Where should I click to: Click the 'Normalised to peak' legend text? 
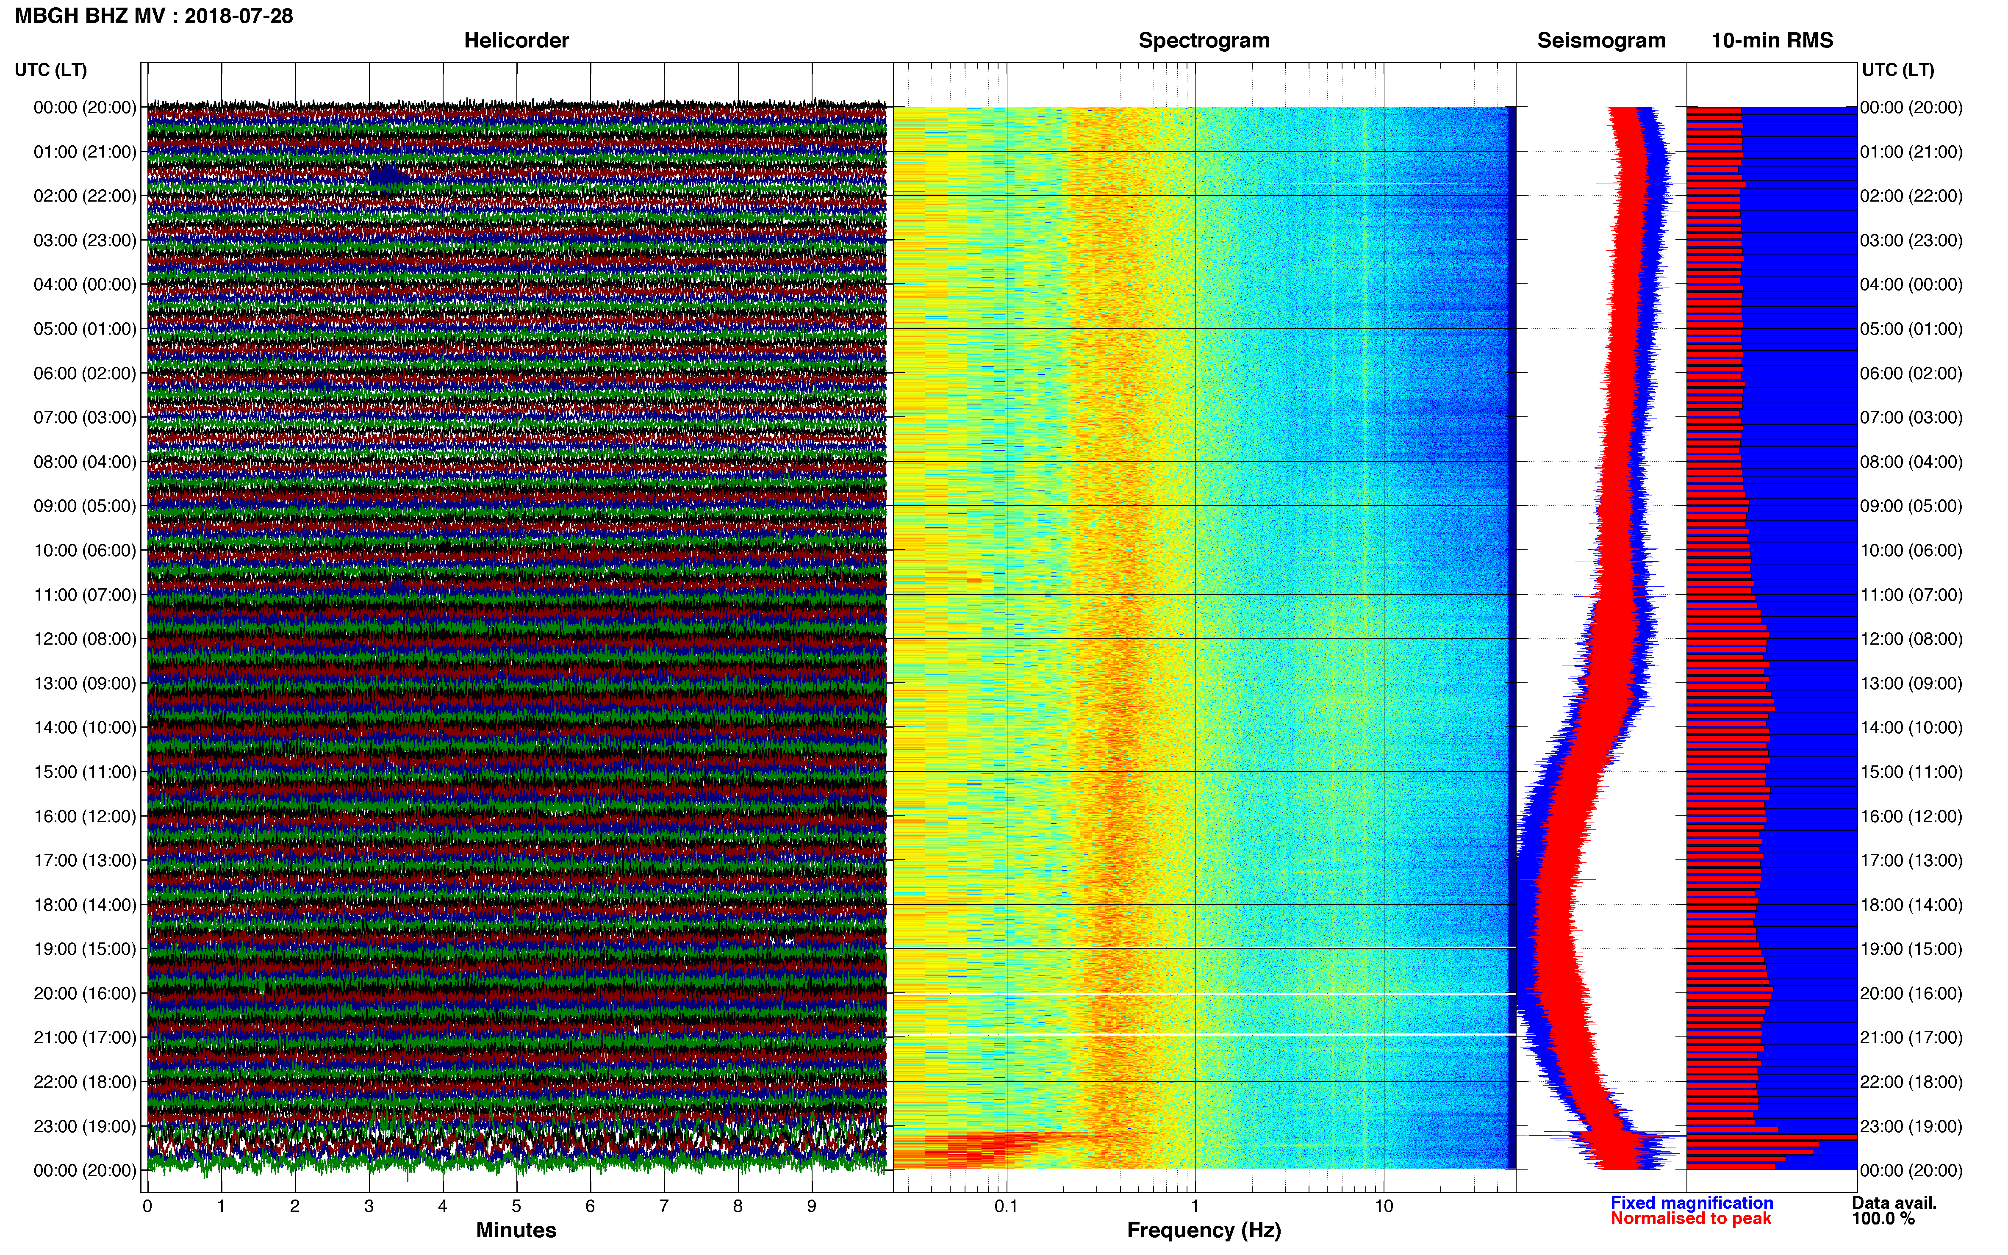coord(1691,1219)
